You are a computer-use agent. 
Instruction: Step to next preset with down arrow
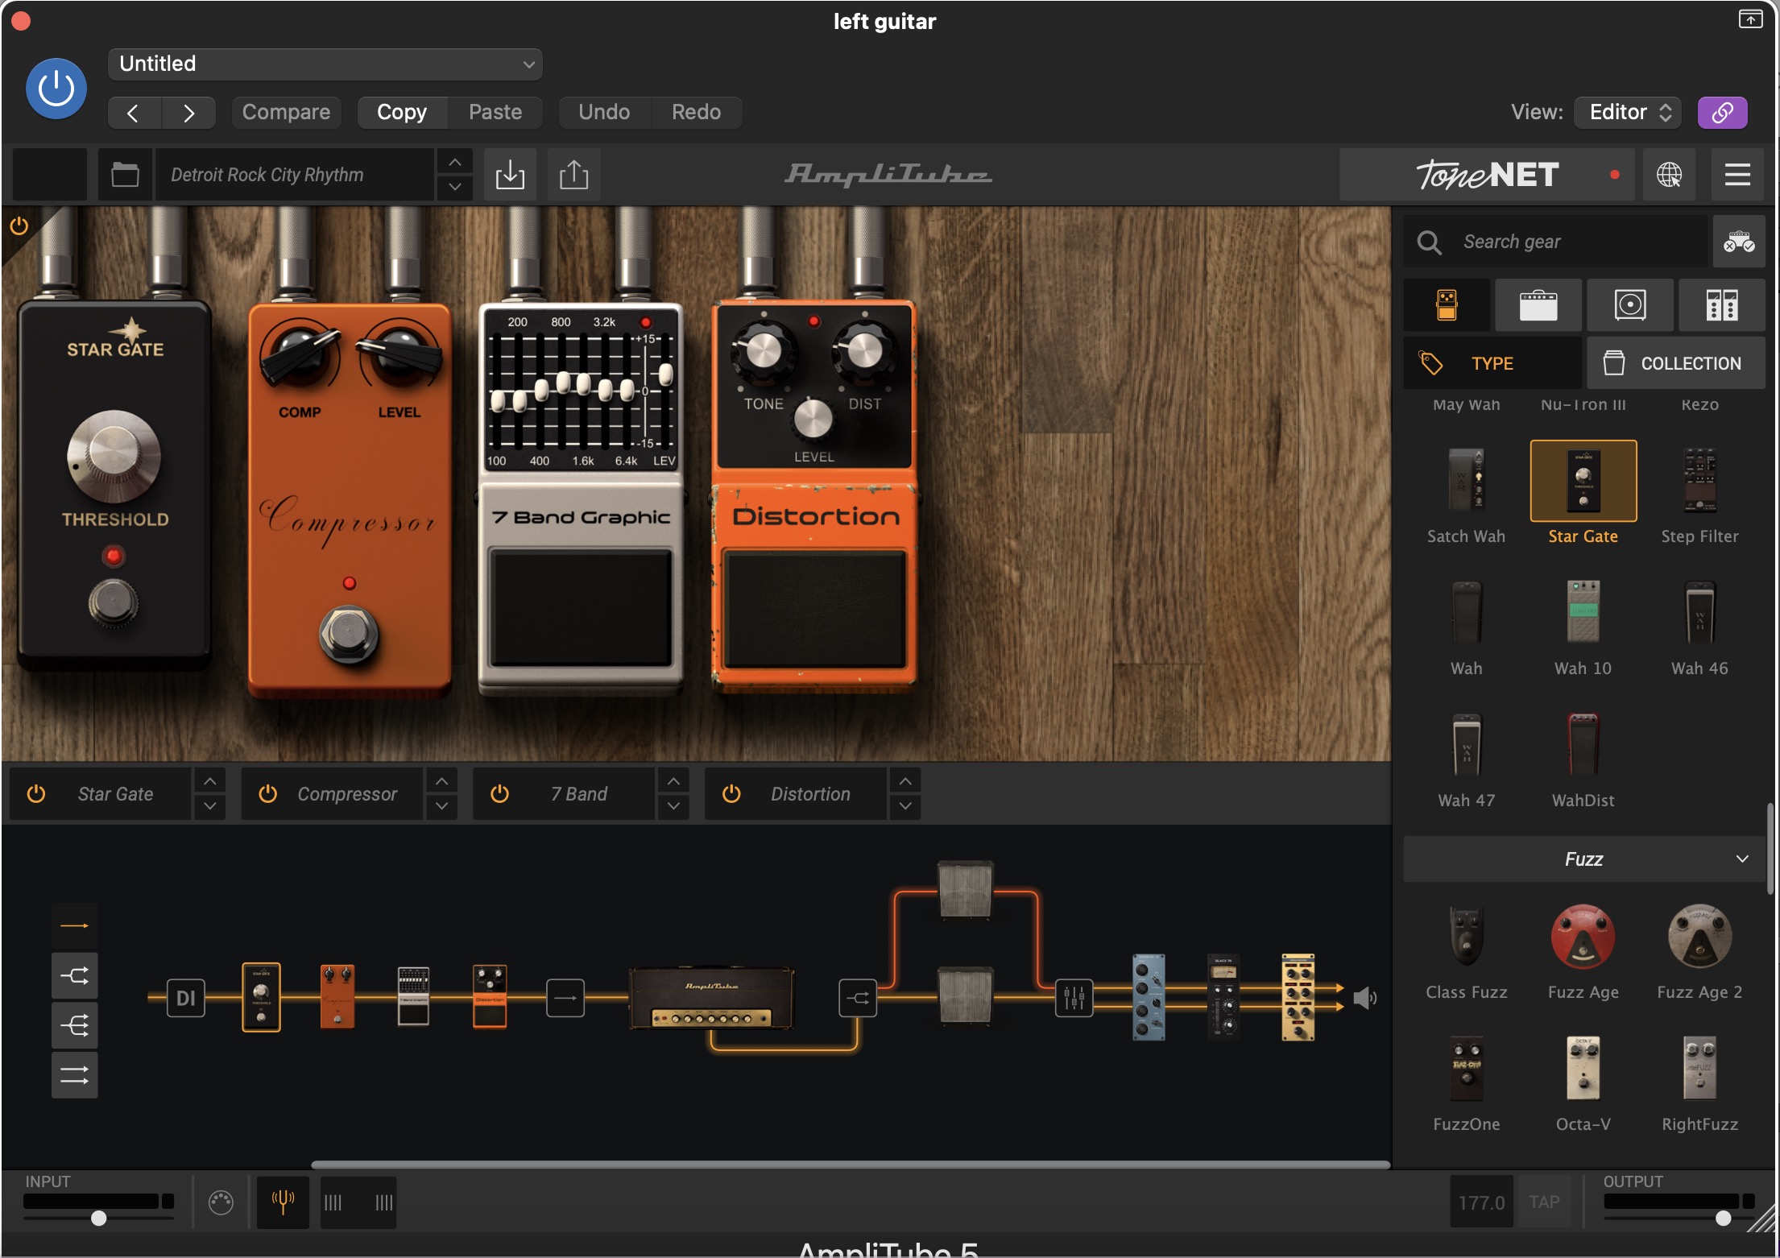point(455,187)
